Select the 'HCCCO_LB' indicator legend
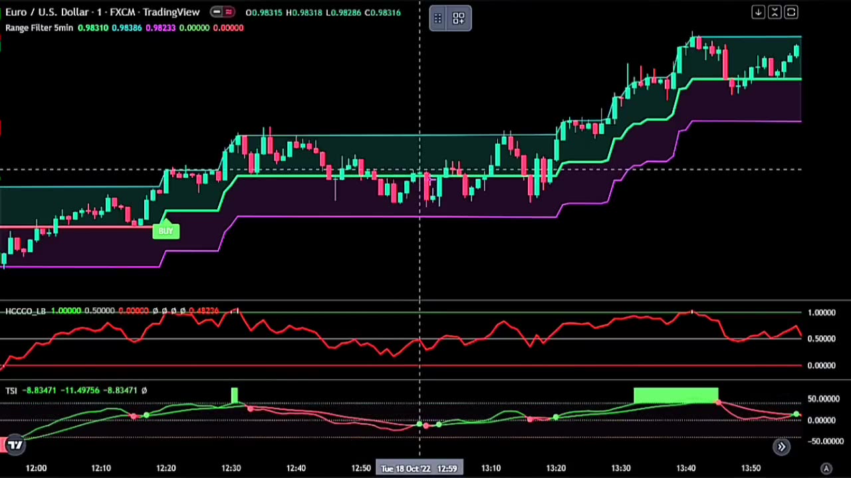Screen dimensions: 851x478 click(x=25, y=311)
